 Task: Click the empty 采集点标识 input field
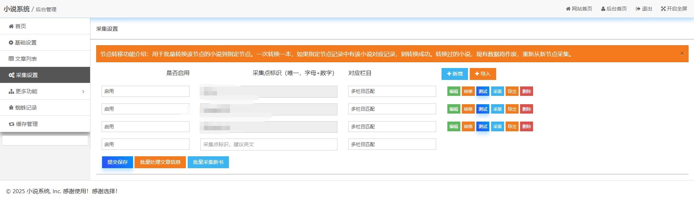[269, 144]
